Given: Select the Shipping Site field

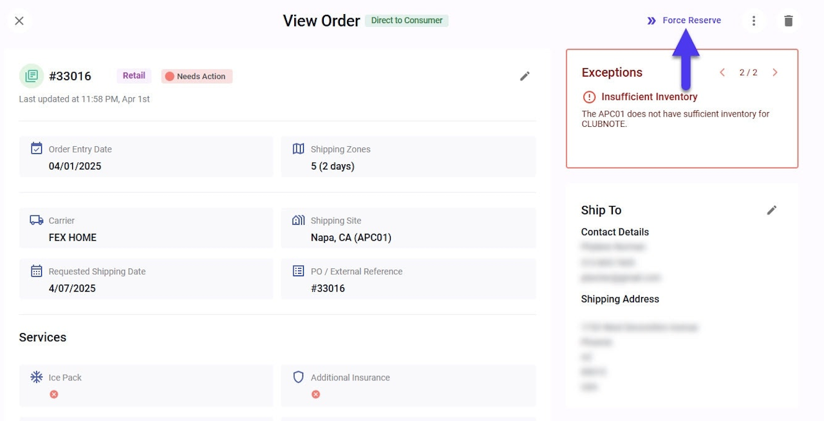Looking at the screenshot, I should click(408, 229).
